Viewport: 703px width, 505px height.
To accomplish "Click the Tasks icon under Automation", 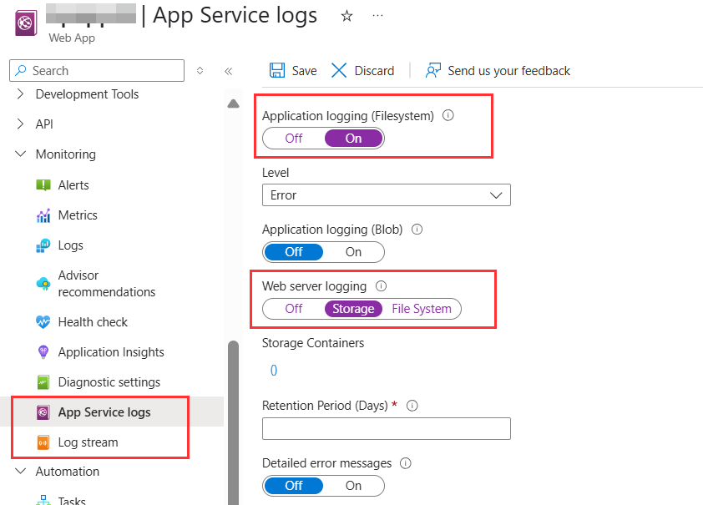I will pos(43,500).
